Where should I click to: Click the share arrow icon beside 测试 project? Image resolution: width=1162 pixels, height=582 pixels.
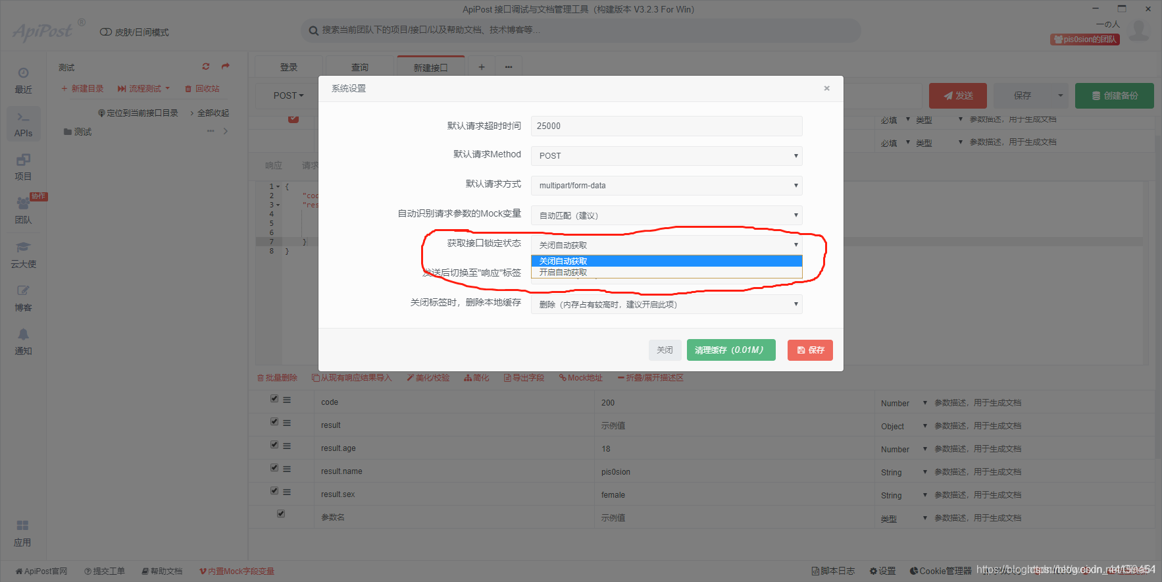[226, 66]
